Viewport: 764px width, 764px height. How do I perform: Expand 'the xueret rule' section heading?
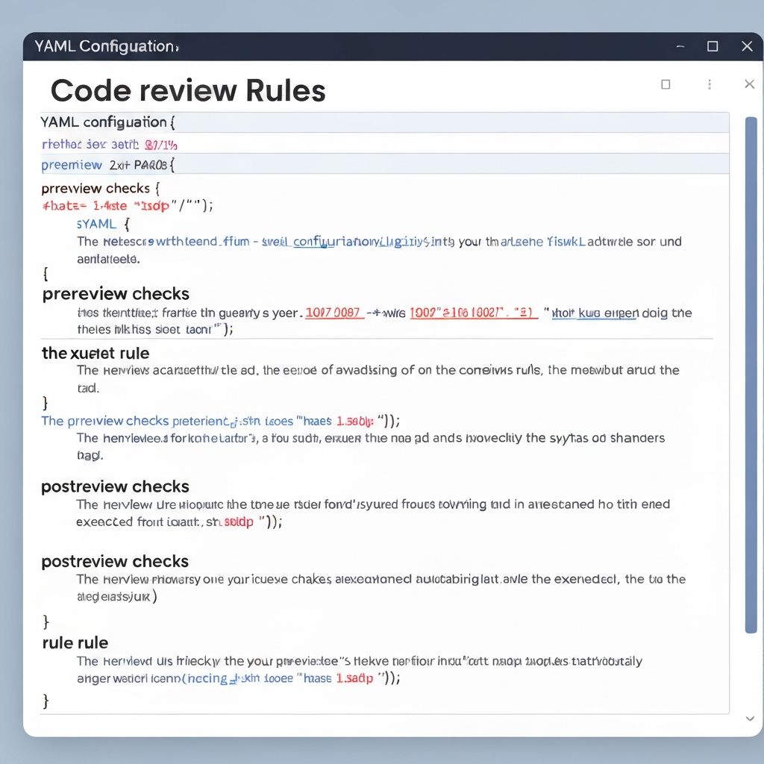[x=95, y=353]
